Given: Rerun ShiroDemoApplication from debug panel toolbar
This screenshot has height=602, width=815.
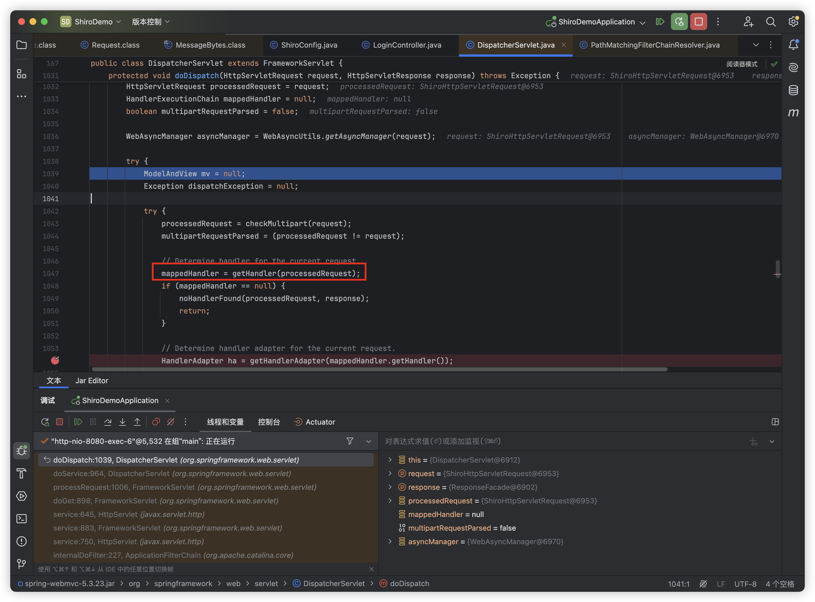Looking at the screenshot, I should [45, 422].
